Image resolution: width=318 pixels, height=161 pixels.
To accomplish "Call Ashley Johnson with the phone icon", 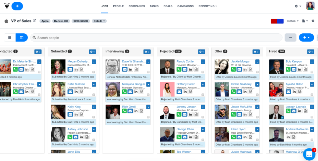I will point(70,137).
